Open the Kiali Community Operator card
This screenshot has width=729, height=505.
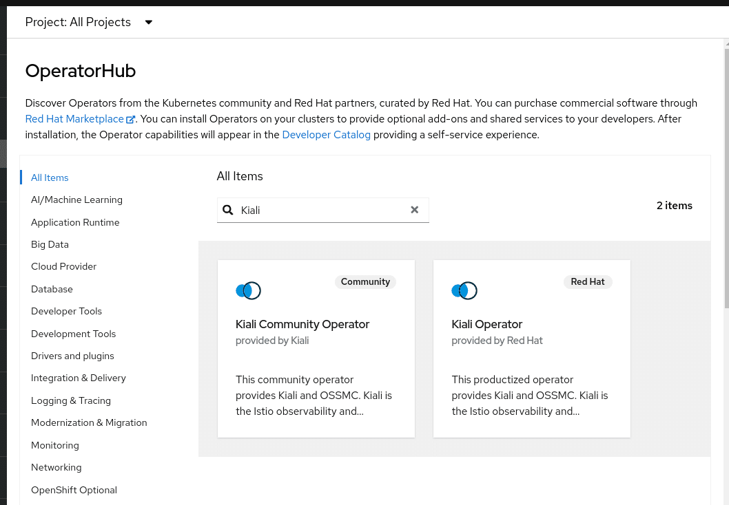tap(316, 348)
